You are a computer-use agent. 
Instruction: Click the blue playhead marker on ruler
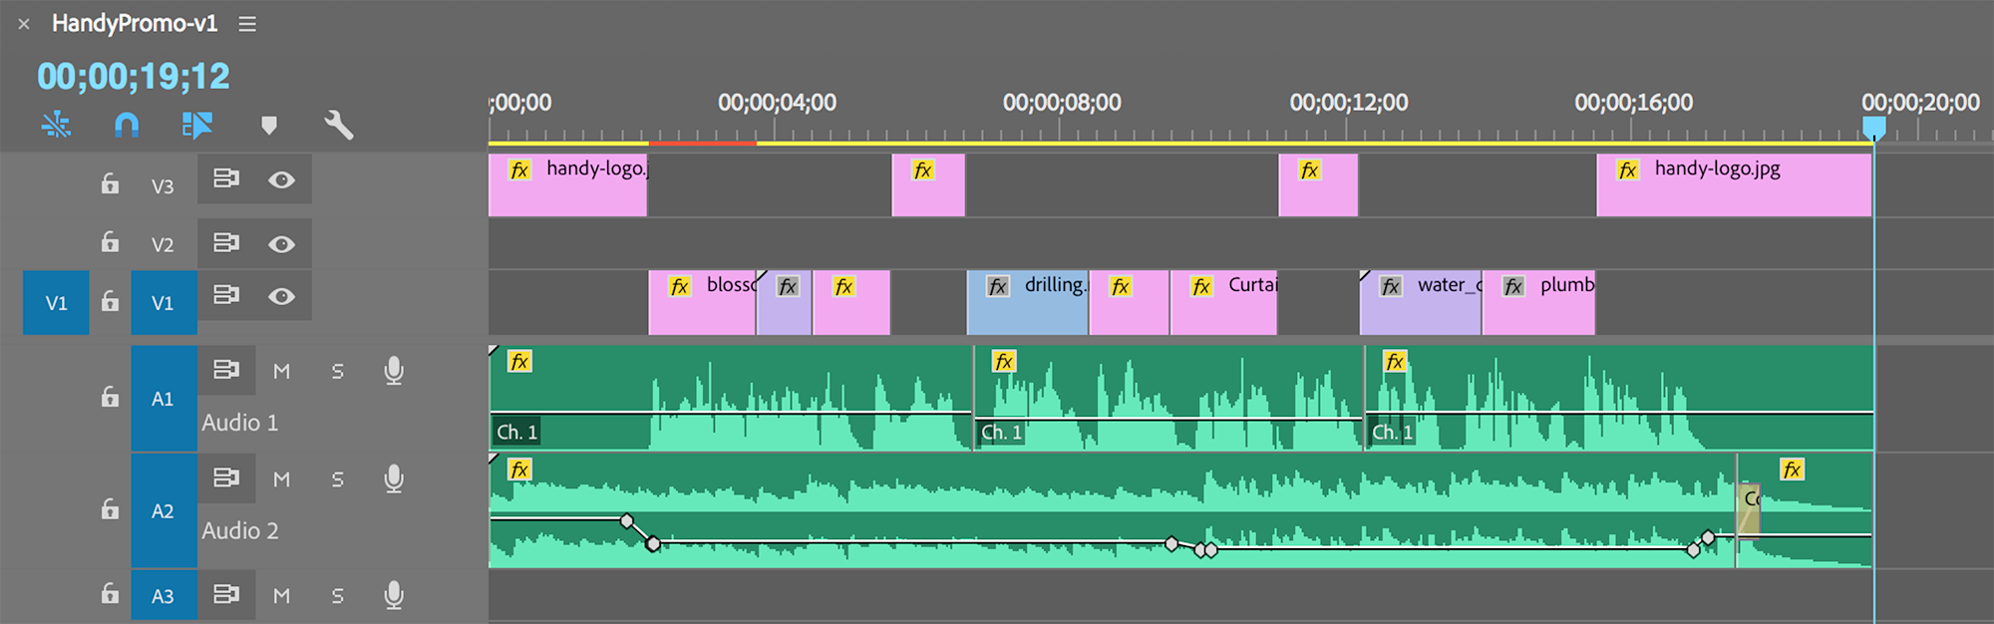1874,127
